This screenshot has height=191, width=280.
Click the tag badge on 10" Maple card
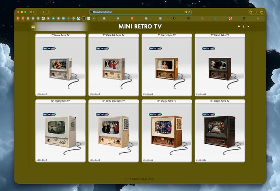point(49,114)
